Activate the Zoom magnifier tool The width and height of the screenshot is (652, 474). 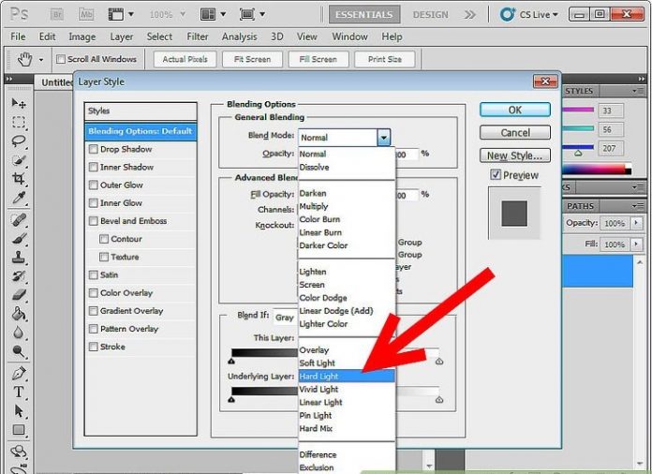(18, 352)
